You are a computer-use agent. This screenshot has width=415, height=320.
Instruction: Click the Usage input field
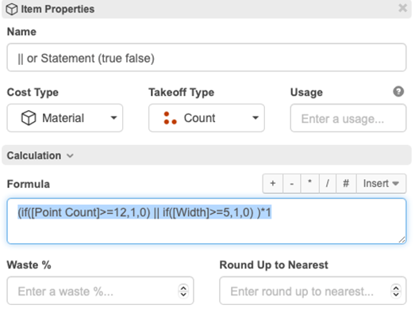click(x=348, y=118)
